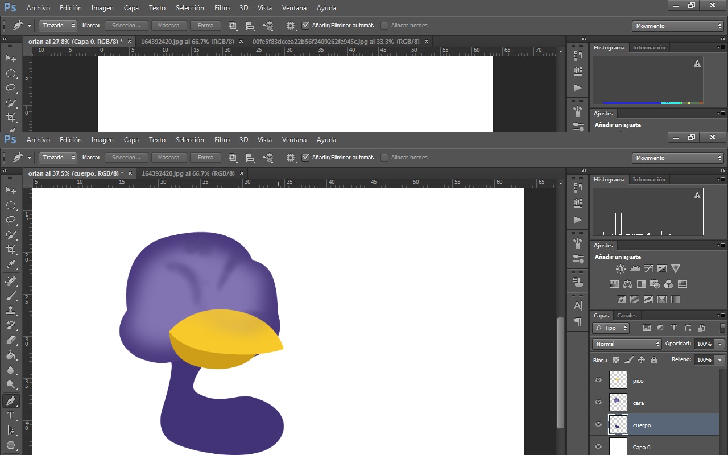Open the Capas panel options menu
Viewport: 728px width, 455px height.
point(721,316)
